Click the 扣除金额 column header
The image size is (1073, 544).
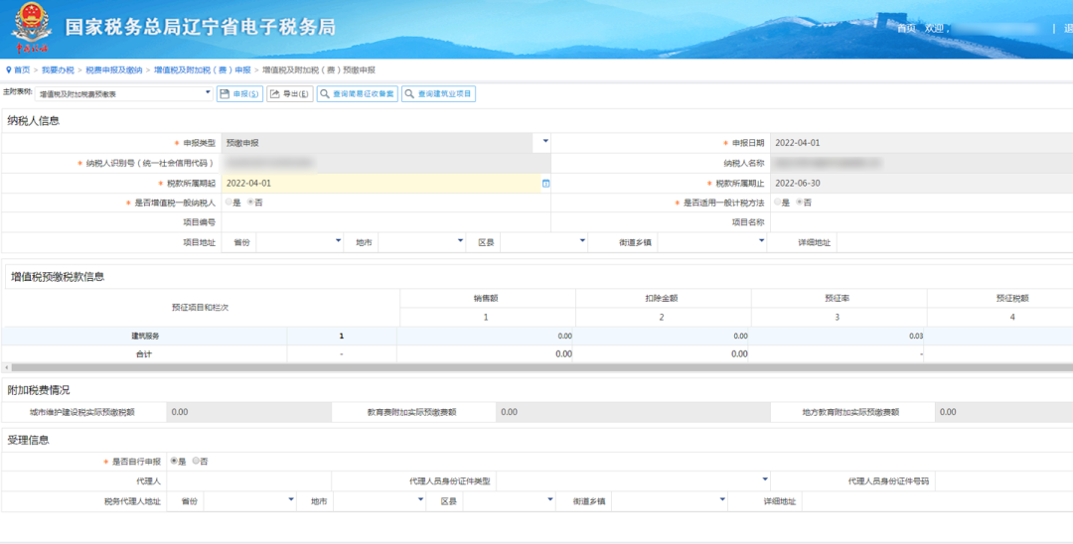point(663,298)
